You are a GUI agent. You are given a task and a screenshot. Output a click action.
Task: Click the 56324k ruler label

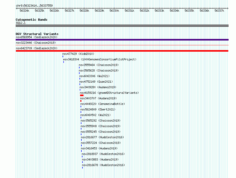point(25,11)
